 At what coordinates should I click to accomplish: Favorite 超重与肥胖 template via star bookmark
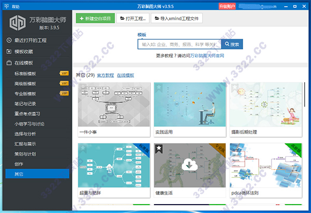(x=83, y=148)
